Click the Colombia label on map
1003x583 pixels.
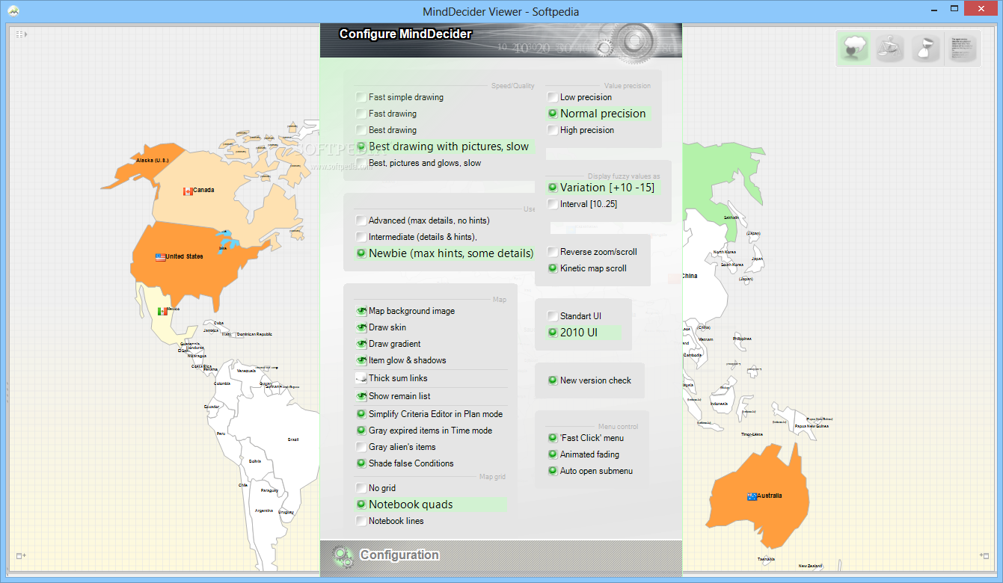222,383
